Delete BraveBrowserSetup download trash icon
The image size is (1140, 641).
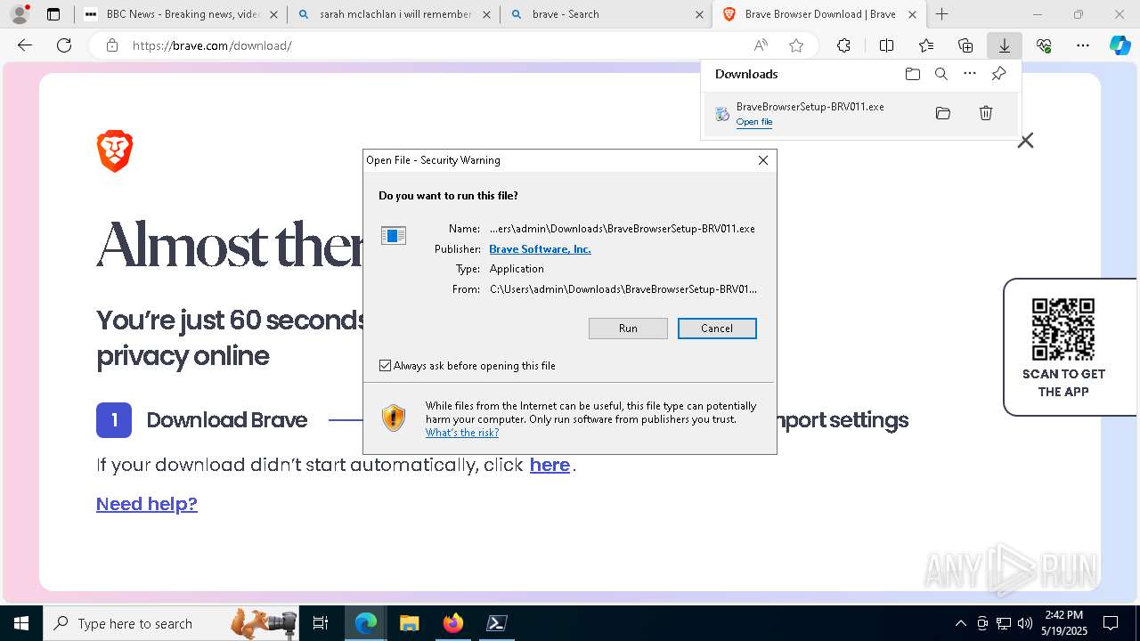pyautogui.click(x=986, y=113)
